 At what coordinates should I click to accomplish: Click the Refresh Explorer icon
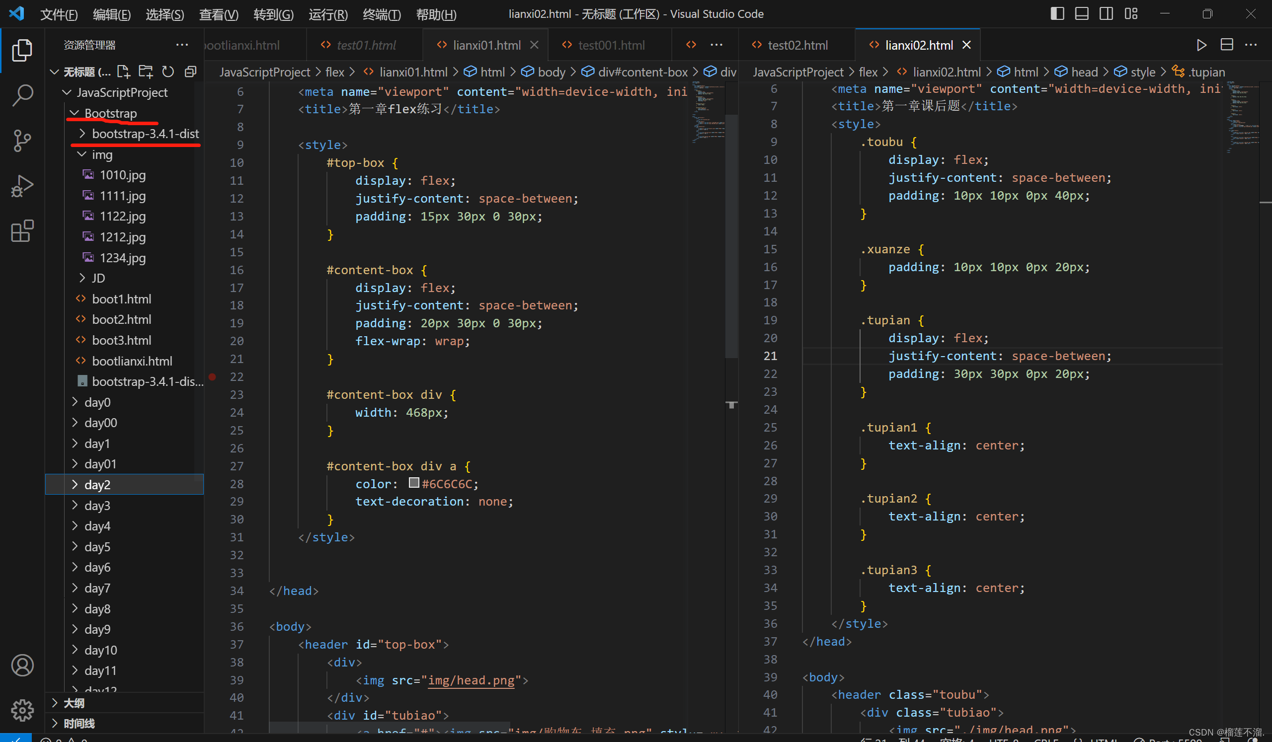(168, 72)
